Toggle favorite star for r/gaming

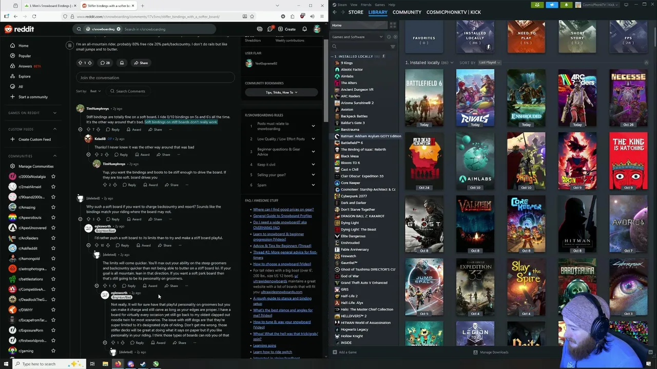(x=53, y=351)
